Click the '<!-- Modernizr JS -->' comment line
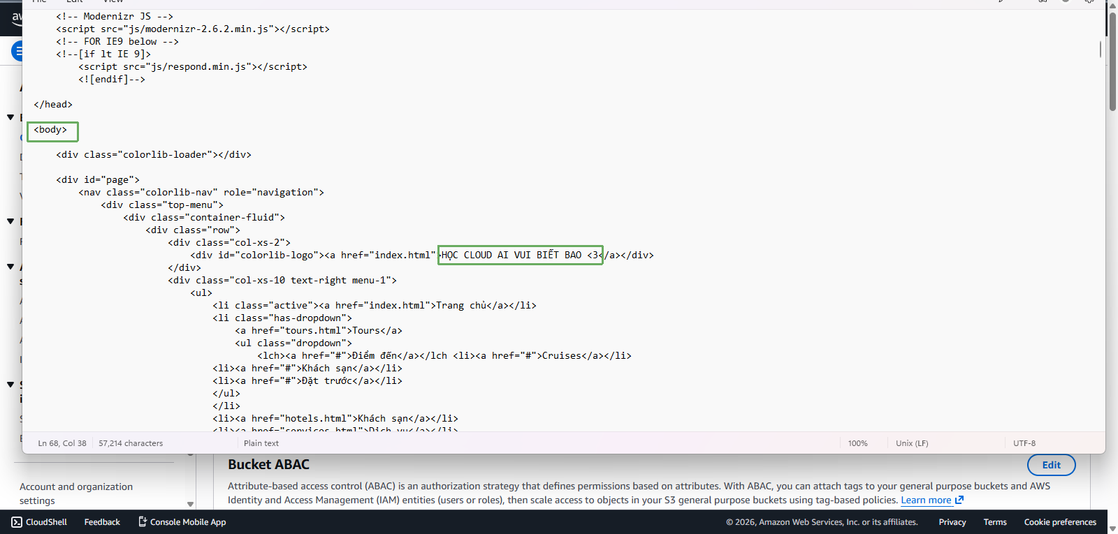The image size is (1118, 534). (x=115, y=17)
